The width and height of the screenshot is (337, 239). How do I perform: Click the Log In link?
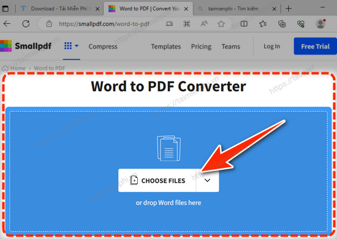point(272,46)
